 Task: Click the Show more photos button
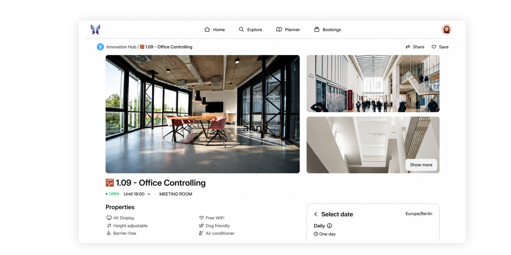click(421, 165)
